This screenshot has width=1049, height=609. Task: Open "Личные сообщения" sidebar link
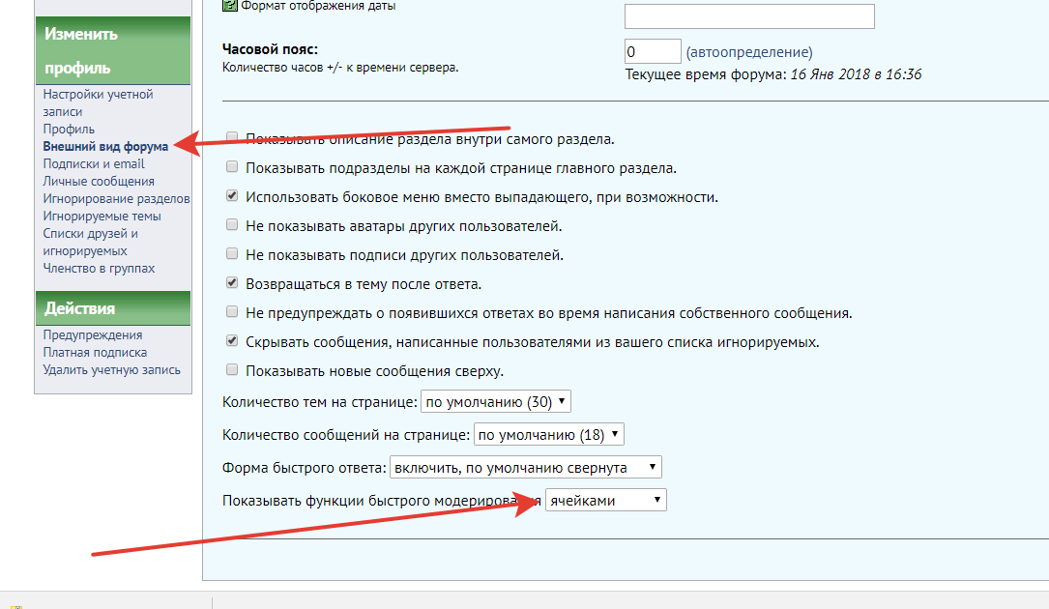98,181
